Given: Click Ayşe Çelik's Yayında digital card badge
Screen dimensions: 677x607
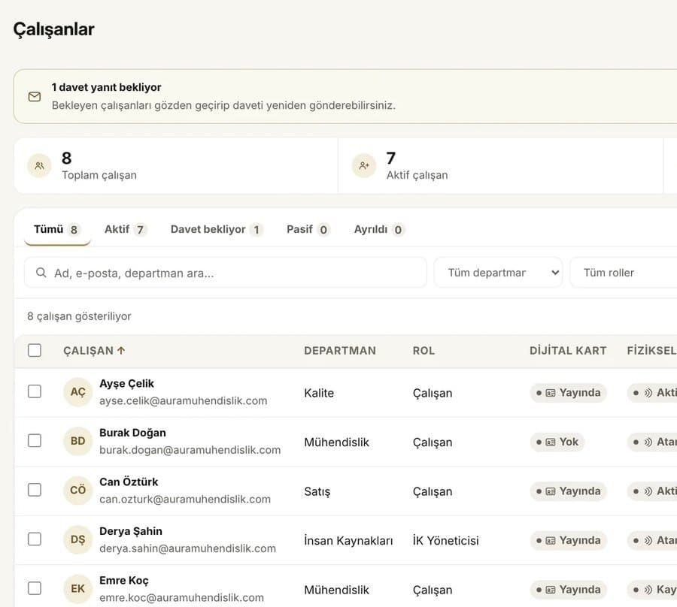Looking at the screenshot, I should [x=568, y=393].
